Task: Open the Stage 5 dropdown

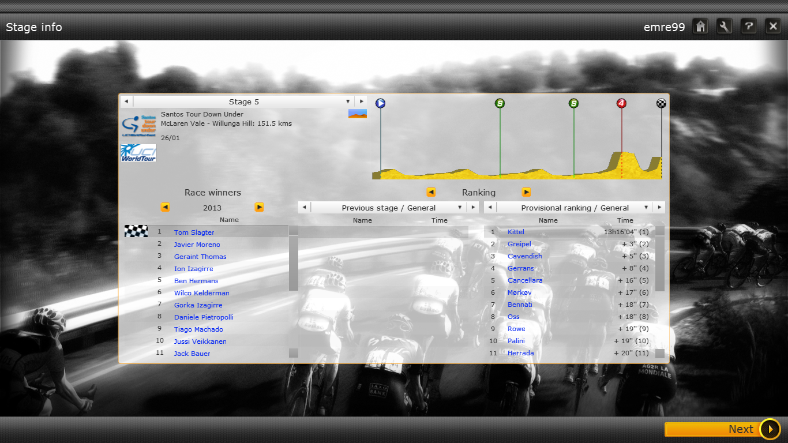Action: (348, 102)
